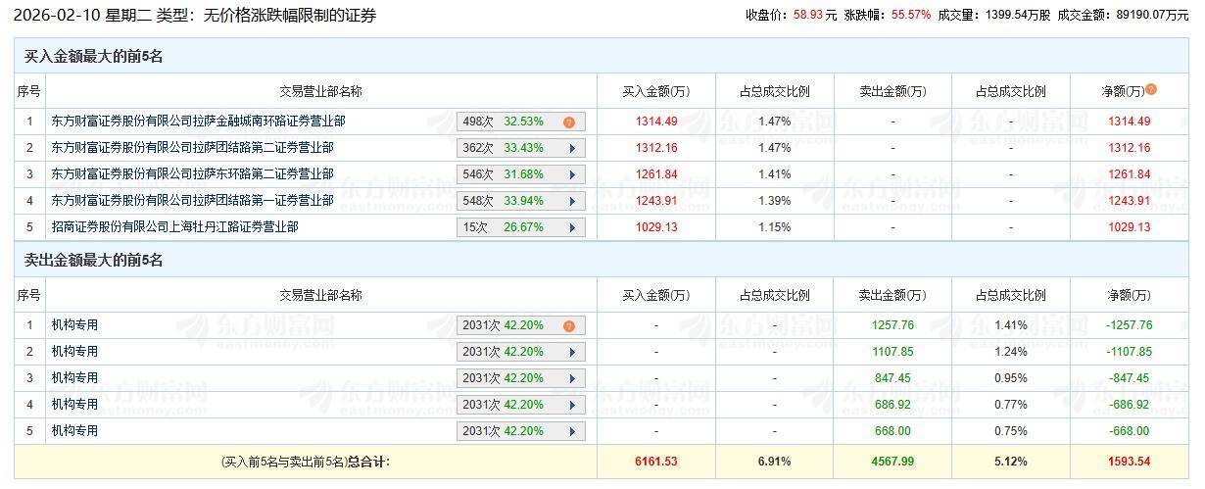
Task: Open 东方财富证券拉萨东环路第二证券营业部 link
Action: coord(192,174)
